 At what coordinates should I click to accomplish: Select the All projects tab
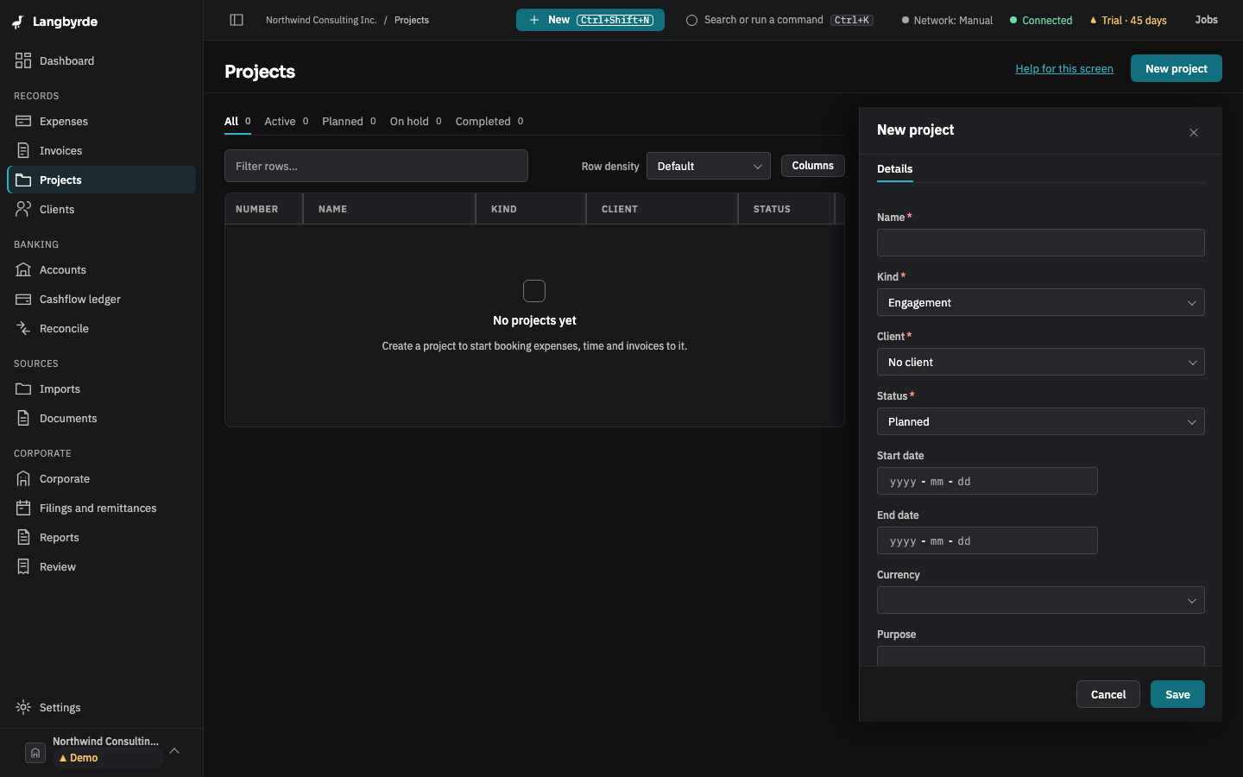[237, 121]
